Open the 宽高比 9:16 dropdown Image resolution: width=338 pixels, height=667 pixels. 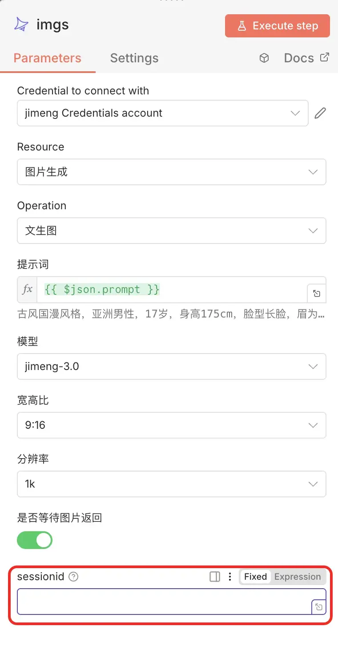172,425
